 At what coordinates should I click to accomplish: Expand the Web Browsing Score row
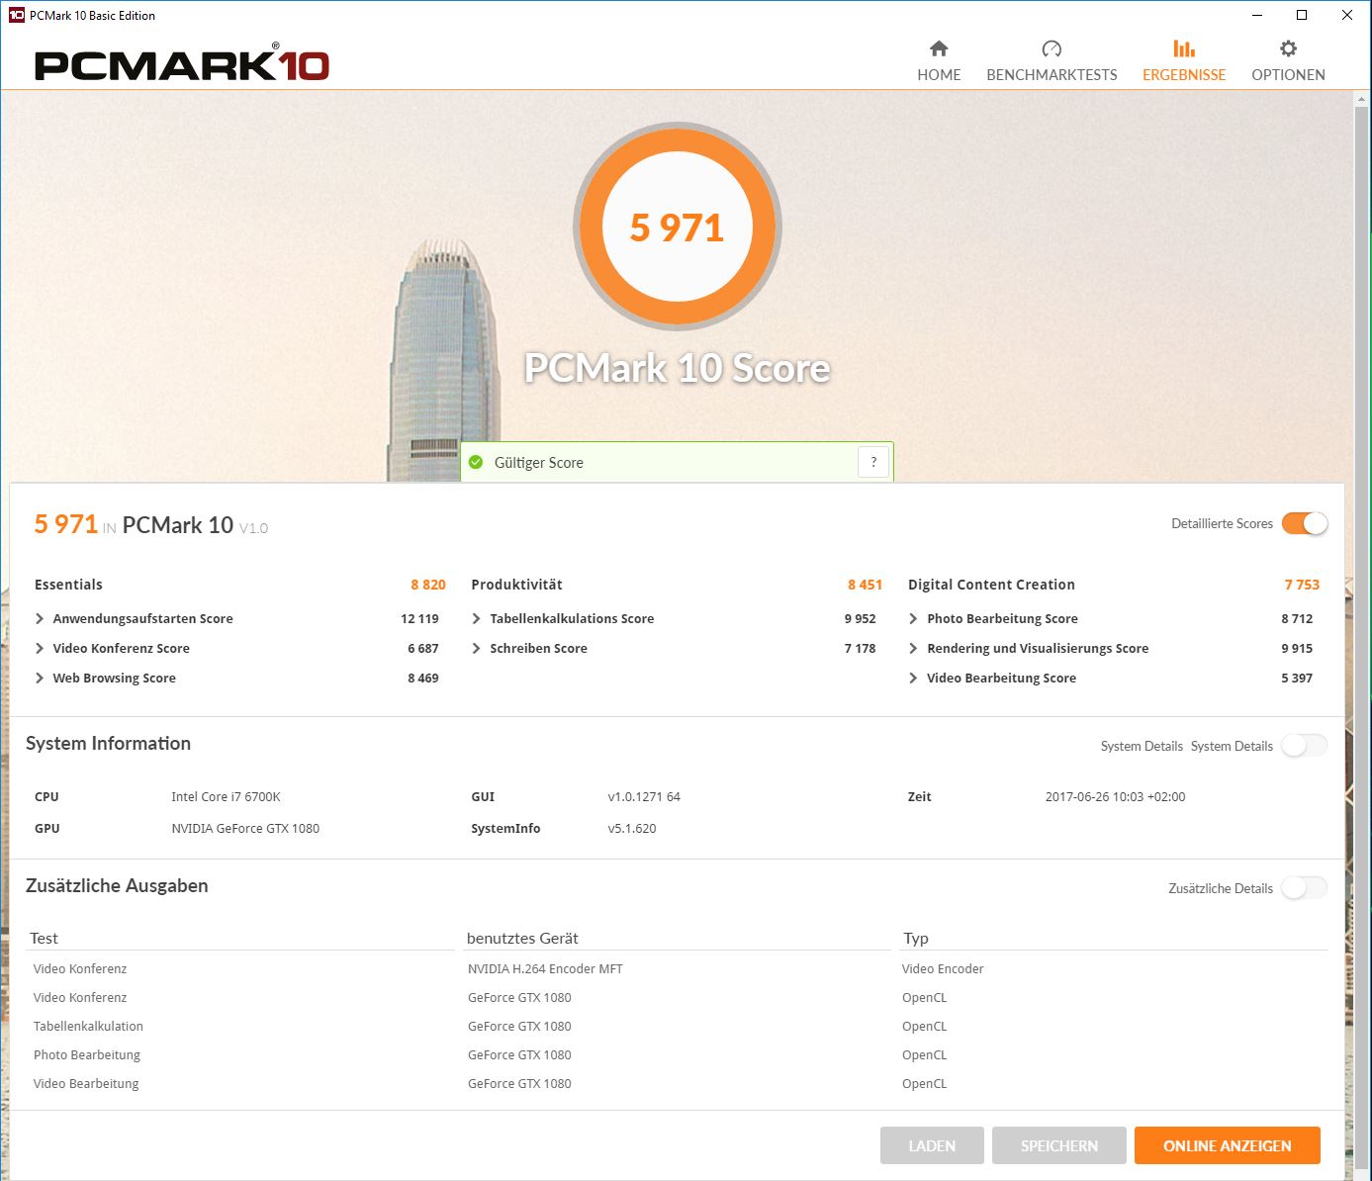40,678
